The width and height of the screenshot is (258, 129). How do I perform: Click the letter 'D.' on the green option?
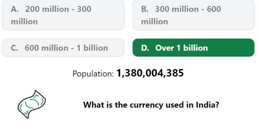coord(145,48)
